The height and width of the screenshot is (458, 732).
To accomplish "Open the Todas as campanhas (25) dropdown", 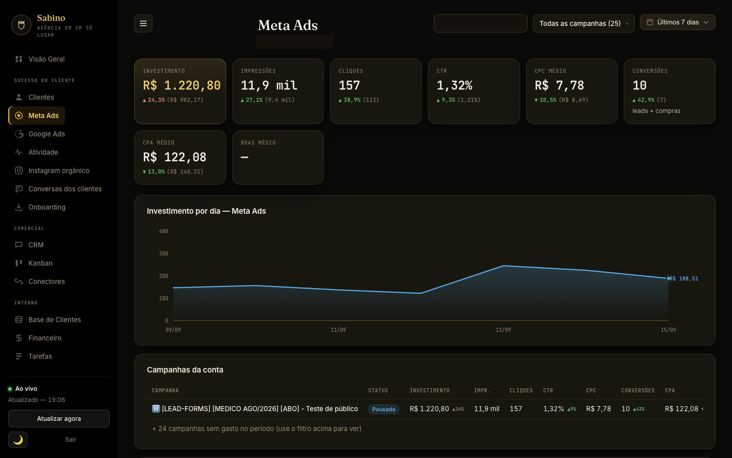I will pos(584,23).
